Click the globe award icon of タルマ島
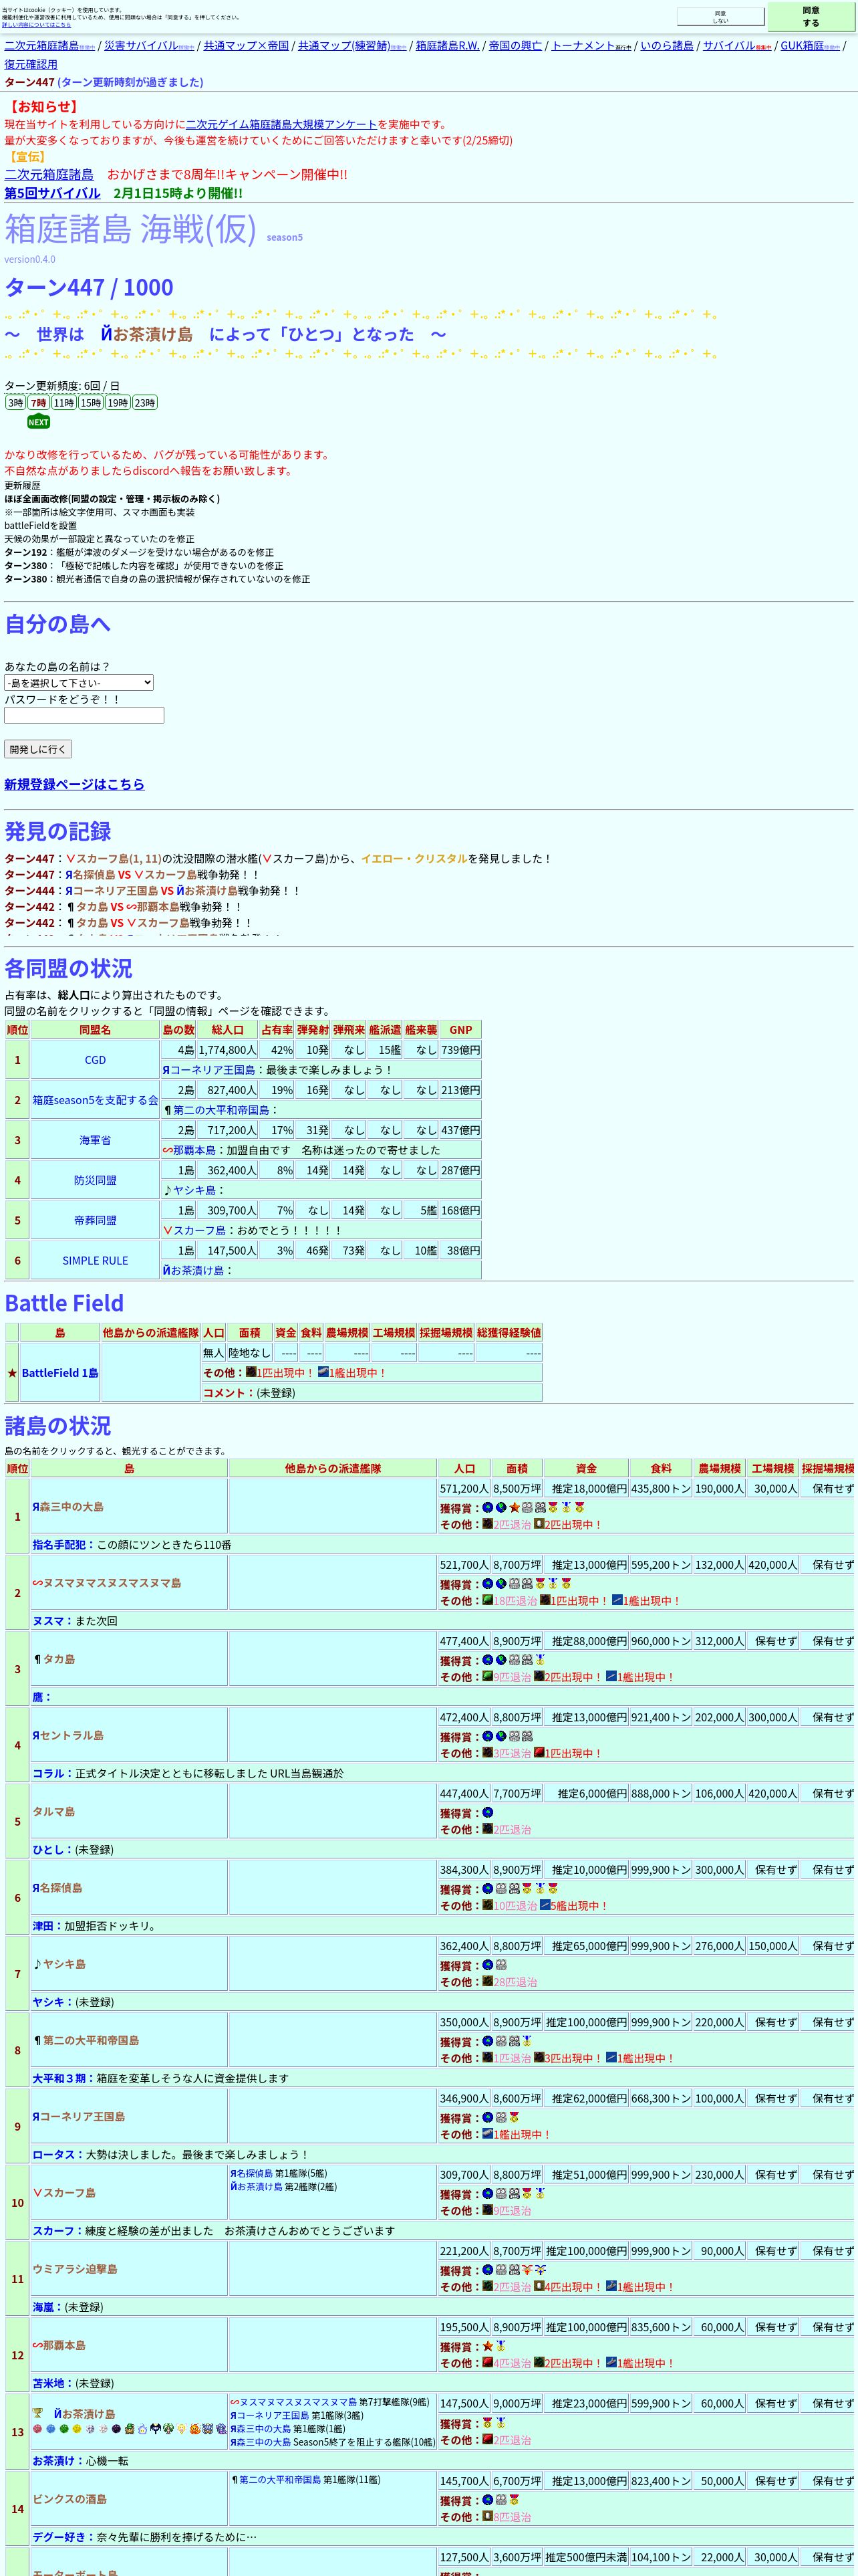This screenshot has height=2576, width=858. pos(487,1812)
